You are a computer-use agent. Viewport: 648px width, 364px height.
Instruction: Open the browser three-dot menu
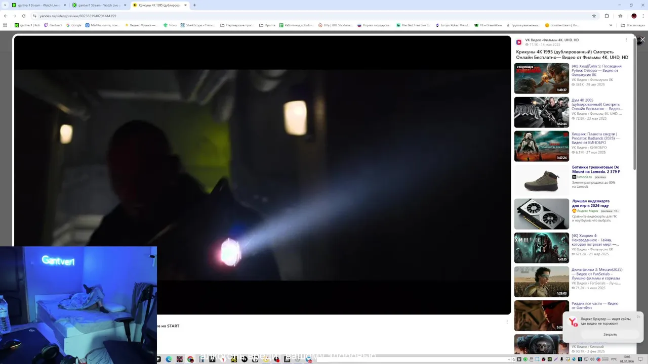[643, 16]
